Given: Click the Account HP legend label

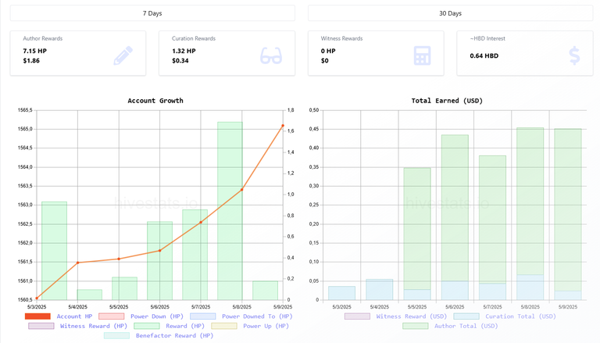Looking at the screenshot, I should click(x=75, y=316).
